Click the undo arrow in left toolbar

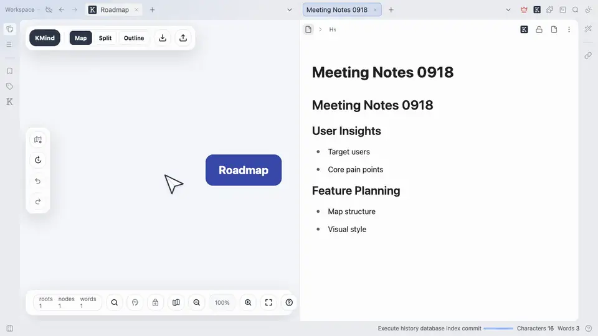coord(38,181)
